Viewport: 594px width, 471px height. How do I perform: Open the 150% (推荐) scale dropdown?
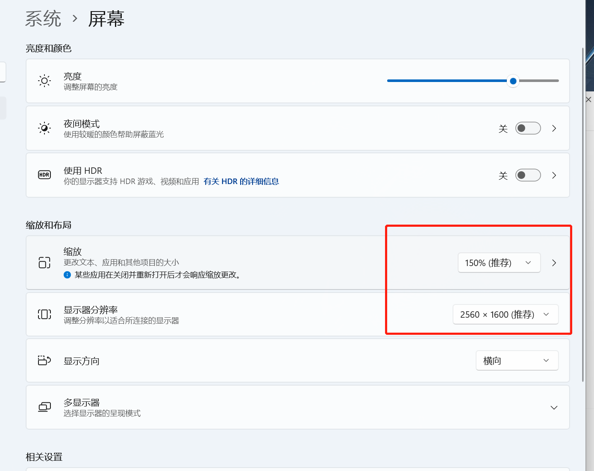coord(499,263)
